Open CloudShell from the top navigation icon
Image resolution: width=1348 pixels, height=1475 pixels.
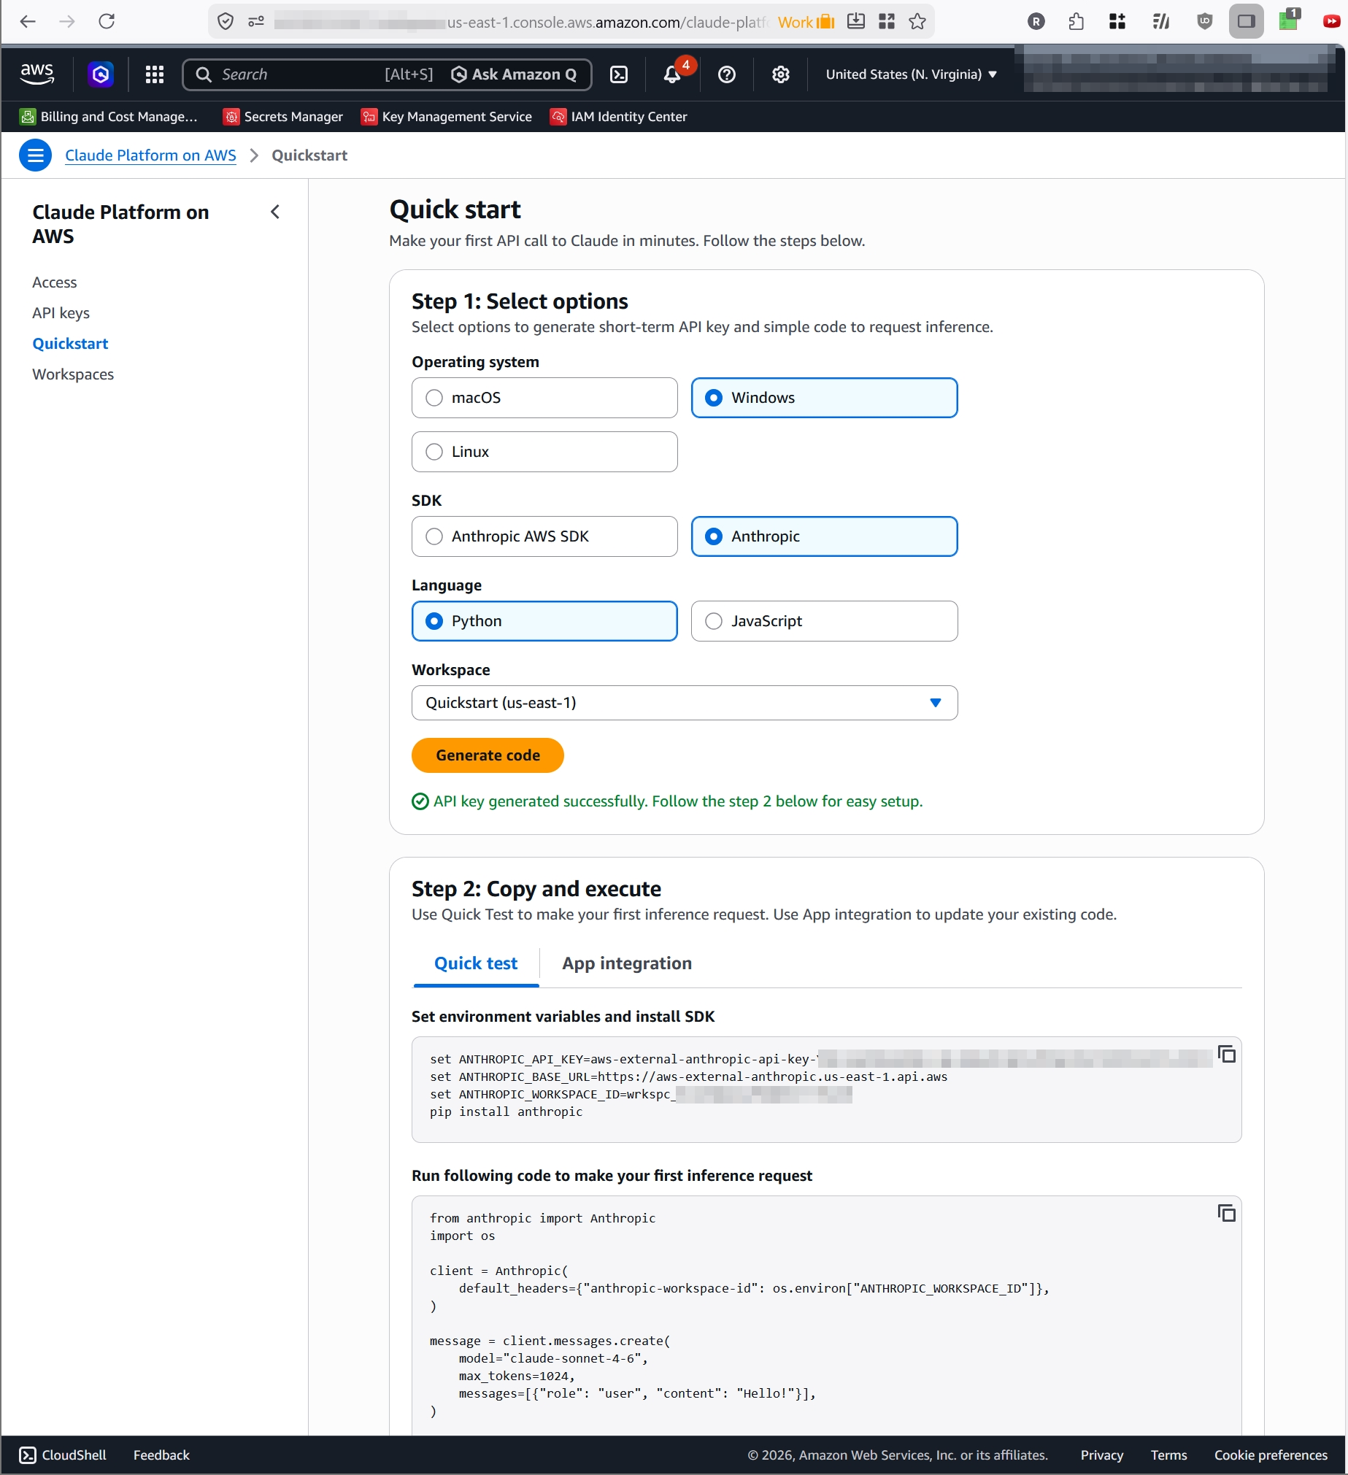click(619, 74)
